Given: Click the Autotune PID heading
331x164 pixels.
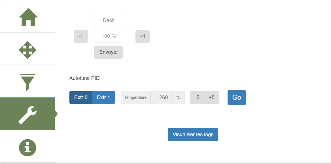Looking at the screenshot, I should [84, 78].
